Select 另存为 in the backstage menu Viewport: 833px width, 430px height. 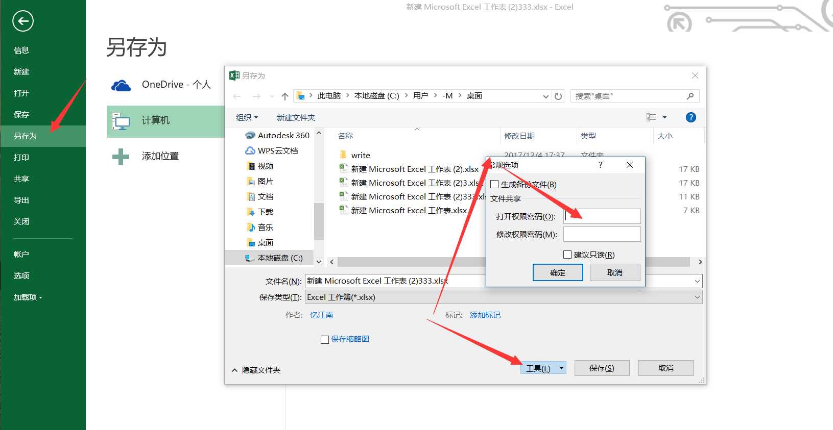pos(43,136)
